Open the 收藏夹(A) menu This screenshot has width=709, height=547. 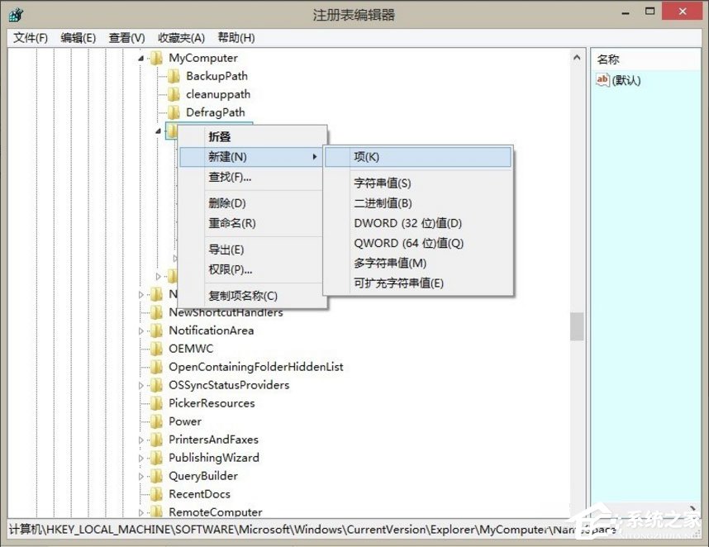(180, 37)
